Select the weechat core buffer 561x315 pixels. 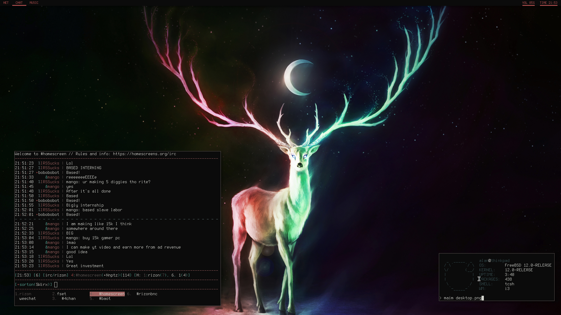pyautogui.click(x=27, y=298)
